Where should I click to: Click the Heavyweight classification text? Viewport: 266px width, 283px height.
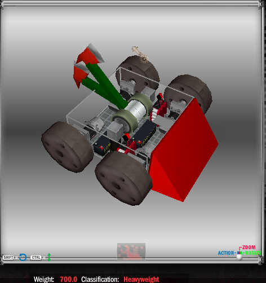[x=141, y=279]
